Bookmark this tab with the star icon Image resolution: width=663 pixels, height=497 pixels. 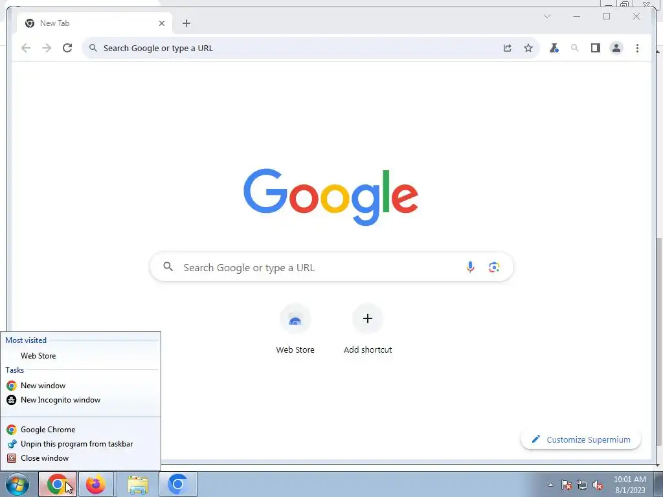tap(528, 48)
